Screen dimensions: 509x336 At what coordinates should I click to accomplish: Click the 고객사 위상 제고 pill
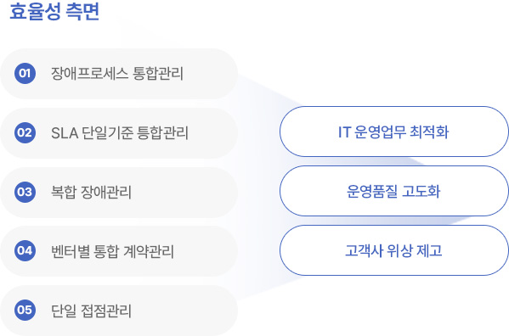(393, 250)
